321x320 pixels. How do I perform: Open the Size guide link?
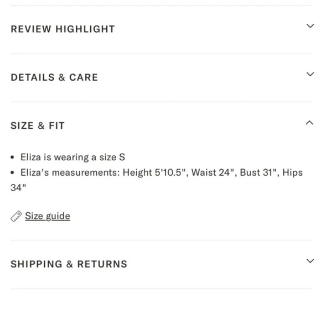coord(48,216)
